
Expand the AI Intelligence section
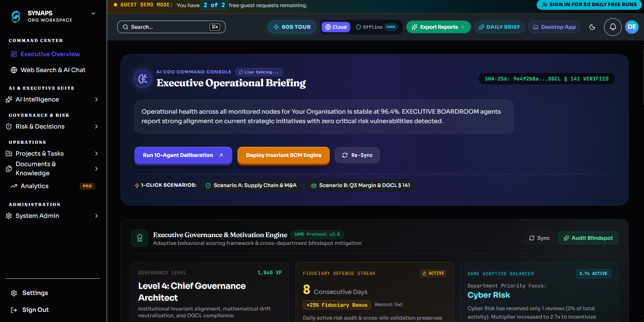[x=96, y=99]
